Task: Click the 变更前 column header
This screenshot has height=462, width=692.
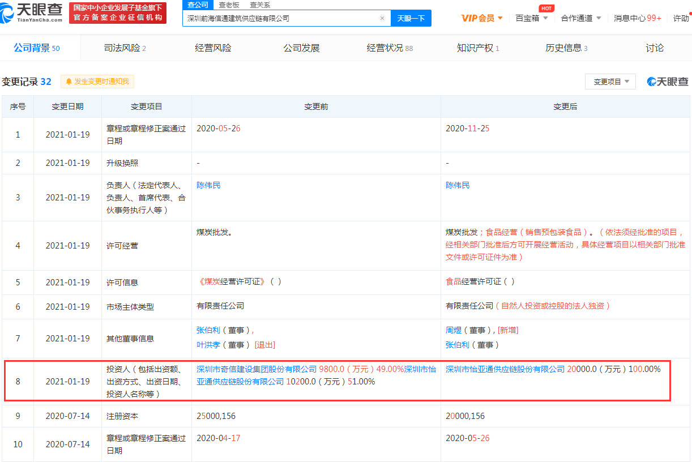Action: click(x=316, y=106)
